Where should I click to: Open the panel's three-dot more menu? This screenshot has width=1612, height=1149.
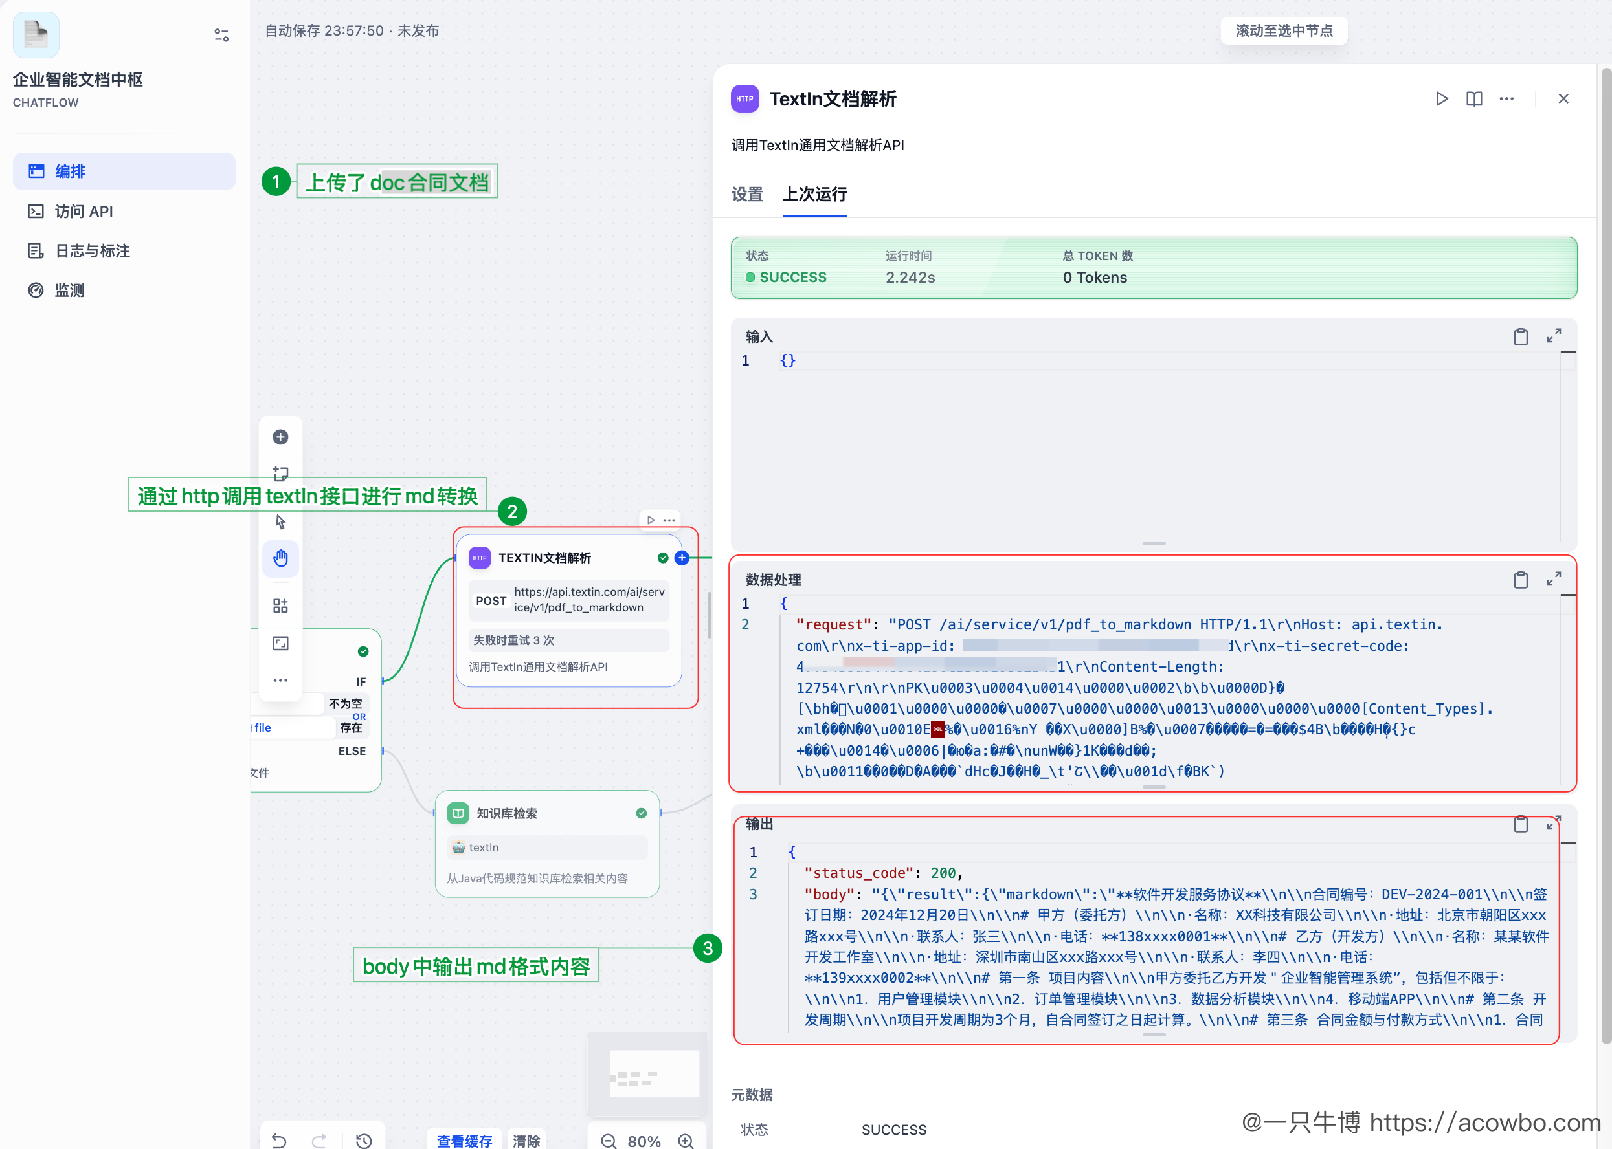(1506, 99)
